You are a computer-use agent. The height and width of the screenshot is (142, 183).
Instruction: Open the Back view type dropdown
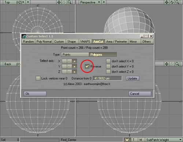coord(12,64)
